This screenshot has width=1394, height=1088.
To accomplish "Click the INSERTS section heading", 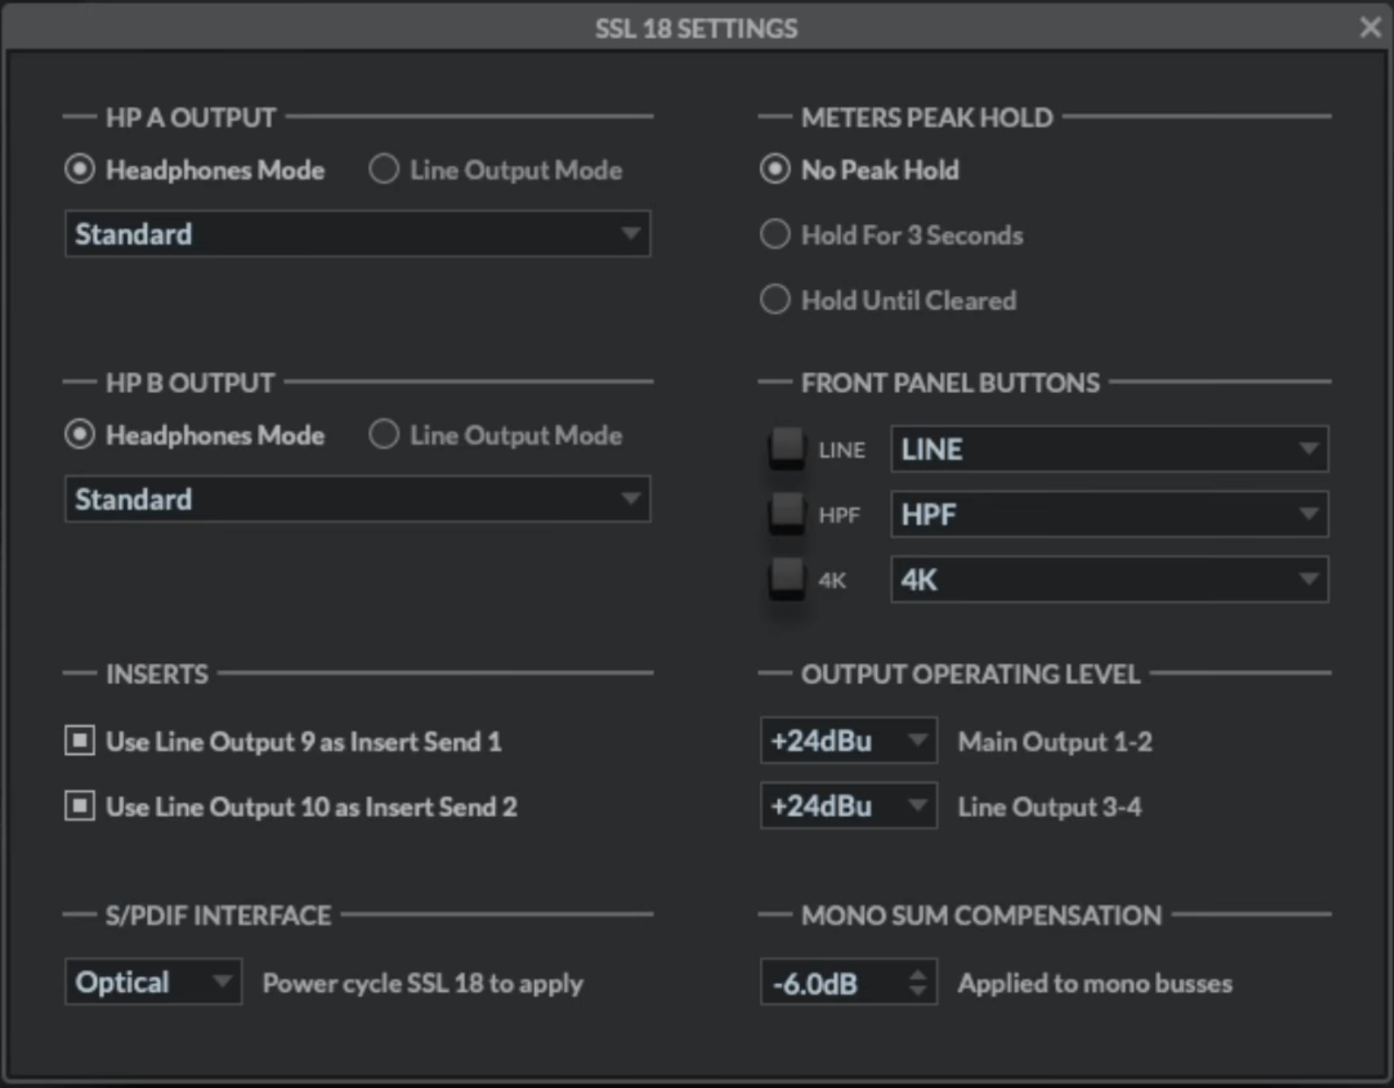I will 157,674.
